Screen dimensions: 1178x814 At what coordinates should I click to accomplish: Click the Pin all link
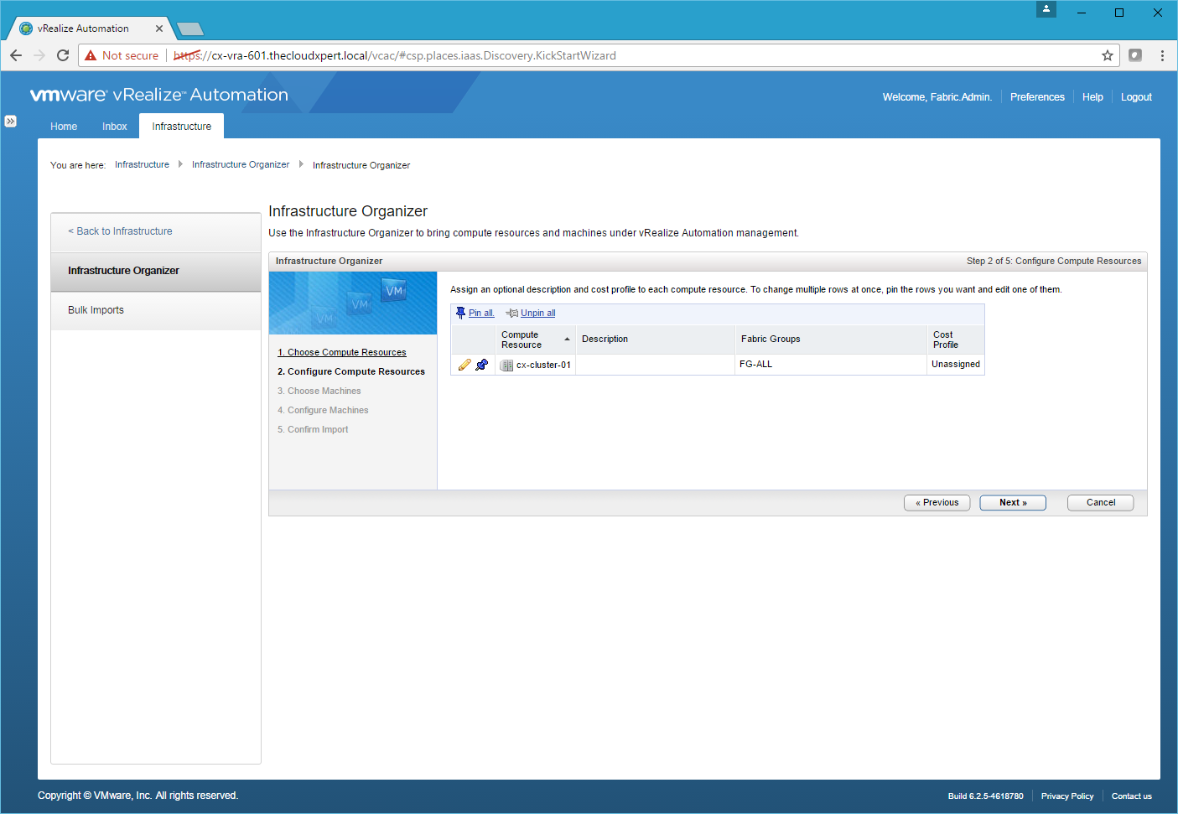[480, 313]
